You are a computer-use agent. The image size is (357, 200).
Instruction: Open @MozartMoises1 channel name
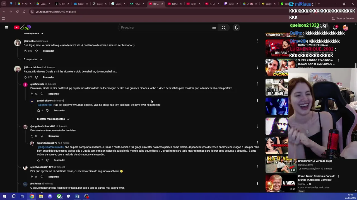pos(33,67)
